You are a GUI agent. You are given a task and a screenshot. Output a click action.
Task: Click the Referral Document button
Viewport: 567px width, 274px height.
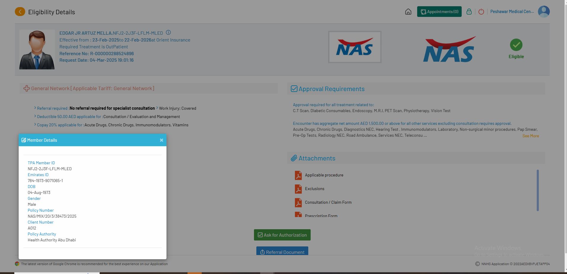point(282,251)
